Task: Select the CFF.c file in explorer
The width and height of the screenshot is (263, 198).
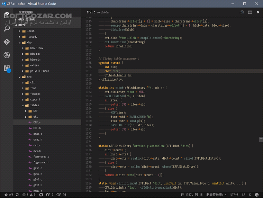Action: (47, 122)
